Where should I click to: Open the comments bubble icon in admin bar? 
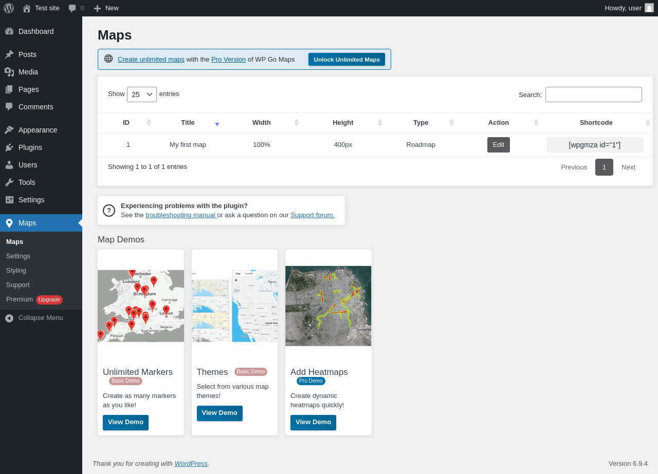tap(72, 8)
